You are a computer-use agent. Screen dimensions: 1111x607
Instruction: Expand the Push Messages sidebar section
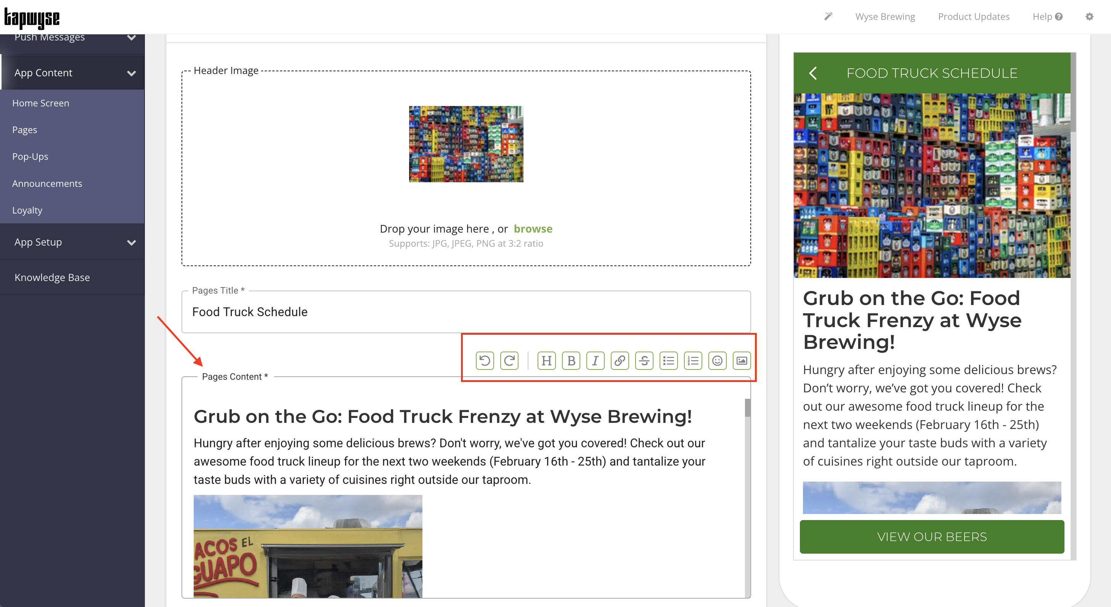[x=132, y=38]
